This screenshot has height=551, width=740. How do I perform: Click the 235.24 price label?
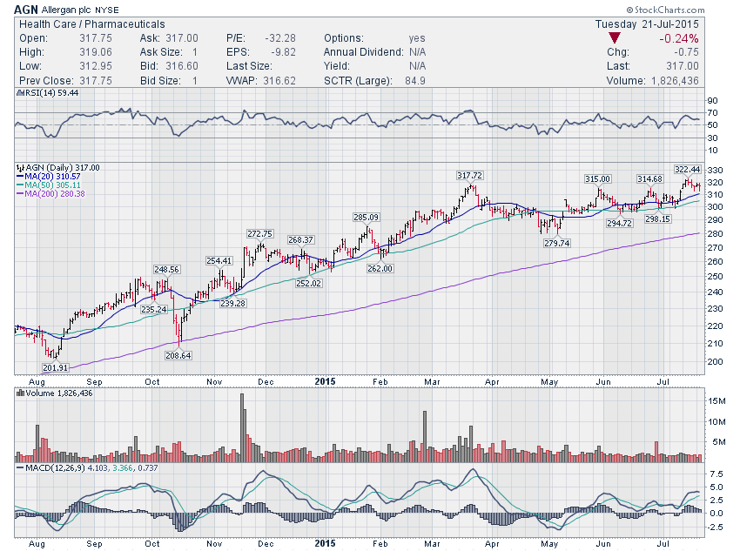(x=154, y=309)
